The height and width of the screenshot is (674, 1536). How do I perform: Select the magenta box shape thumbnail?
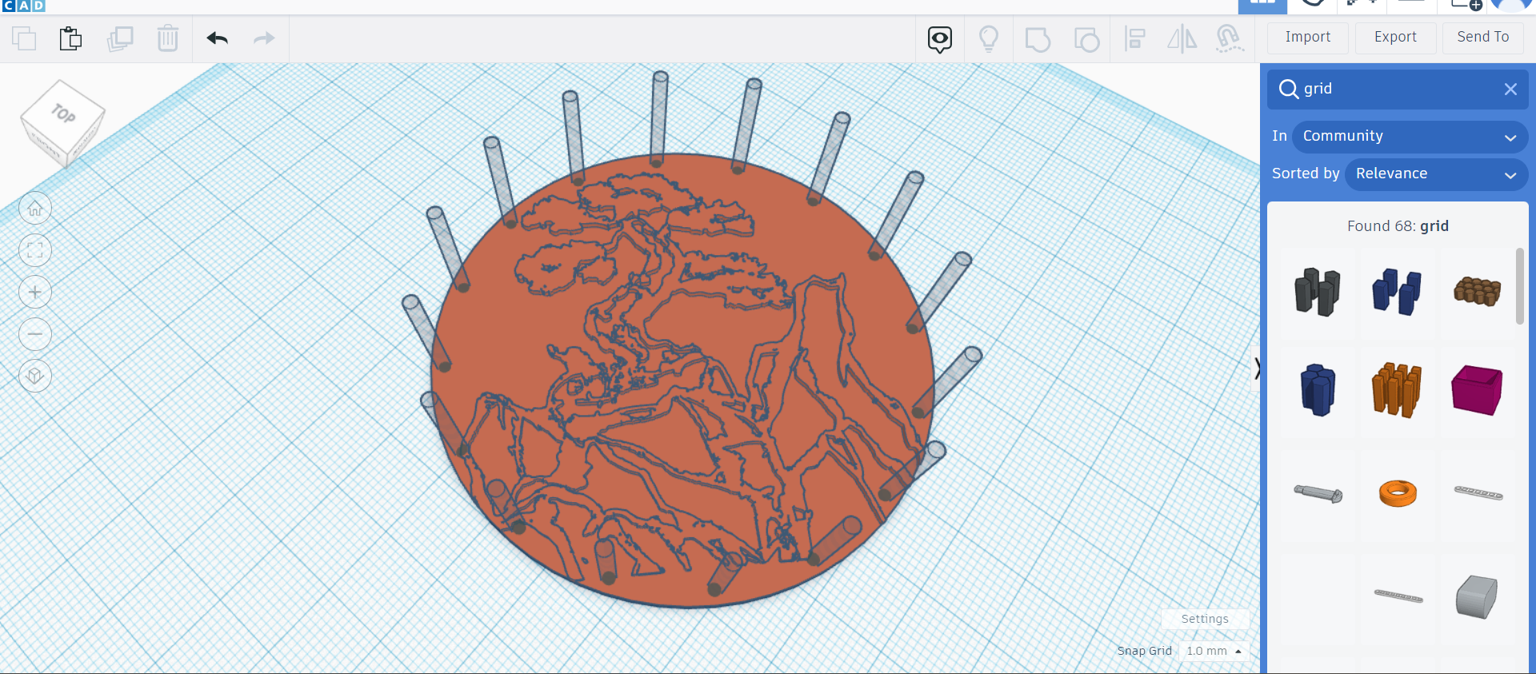[1477, 390]
